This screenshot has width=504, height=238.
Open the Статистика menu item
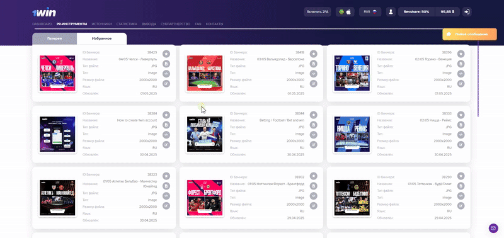127,24
